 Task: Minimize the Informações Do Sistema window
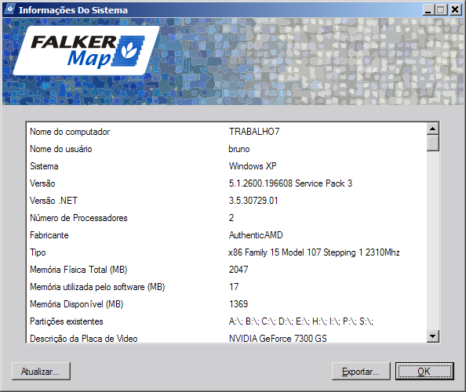click(428, 10)
